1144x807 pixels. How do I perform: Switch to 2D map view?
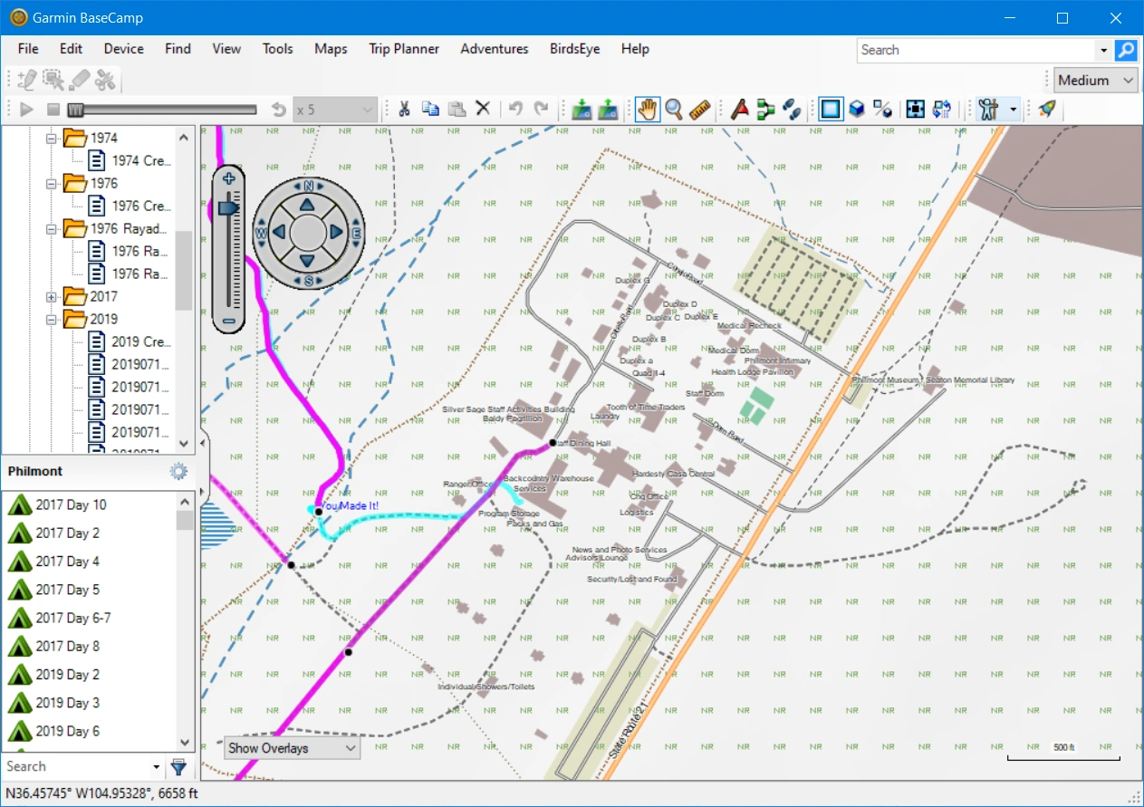click(831, 110)
